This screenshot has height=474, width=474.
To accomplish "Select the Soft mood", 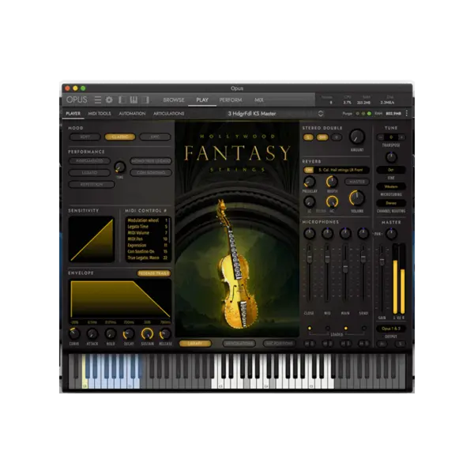I will tap(85, 137).
